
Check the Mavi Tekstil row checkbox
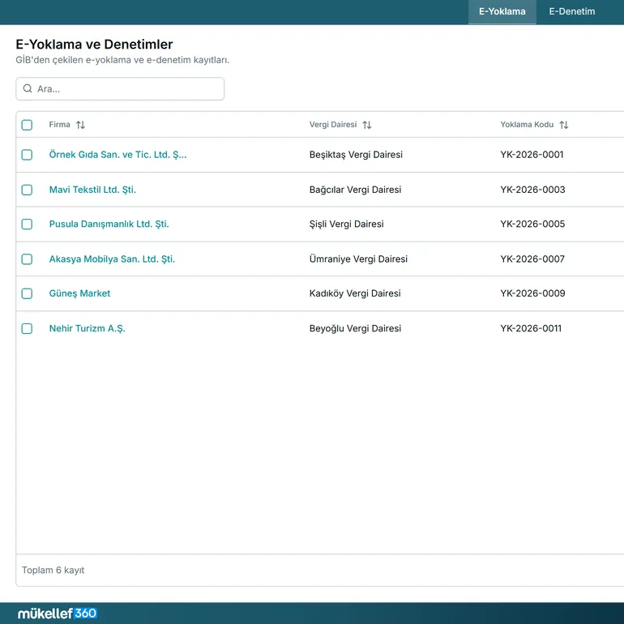click(x=27, y=190)
